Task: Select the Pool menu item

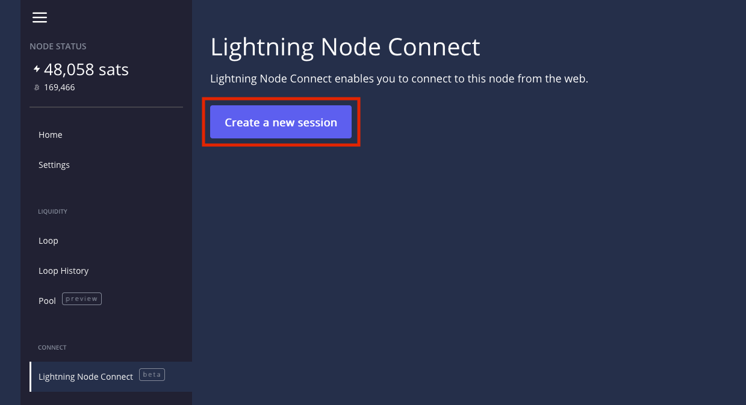Action: pyautogui.click(x=47, y=301)
